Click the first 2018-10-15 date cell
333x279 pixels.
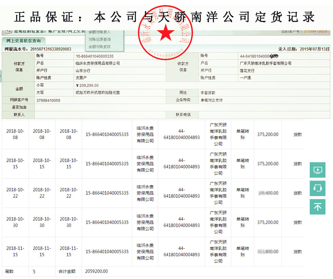[x=15, y=163]
